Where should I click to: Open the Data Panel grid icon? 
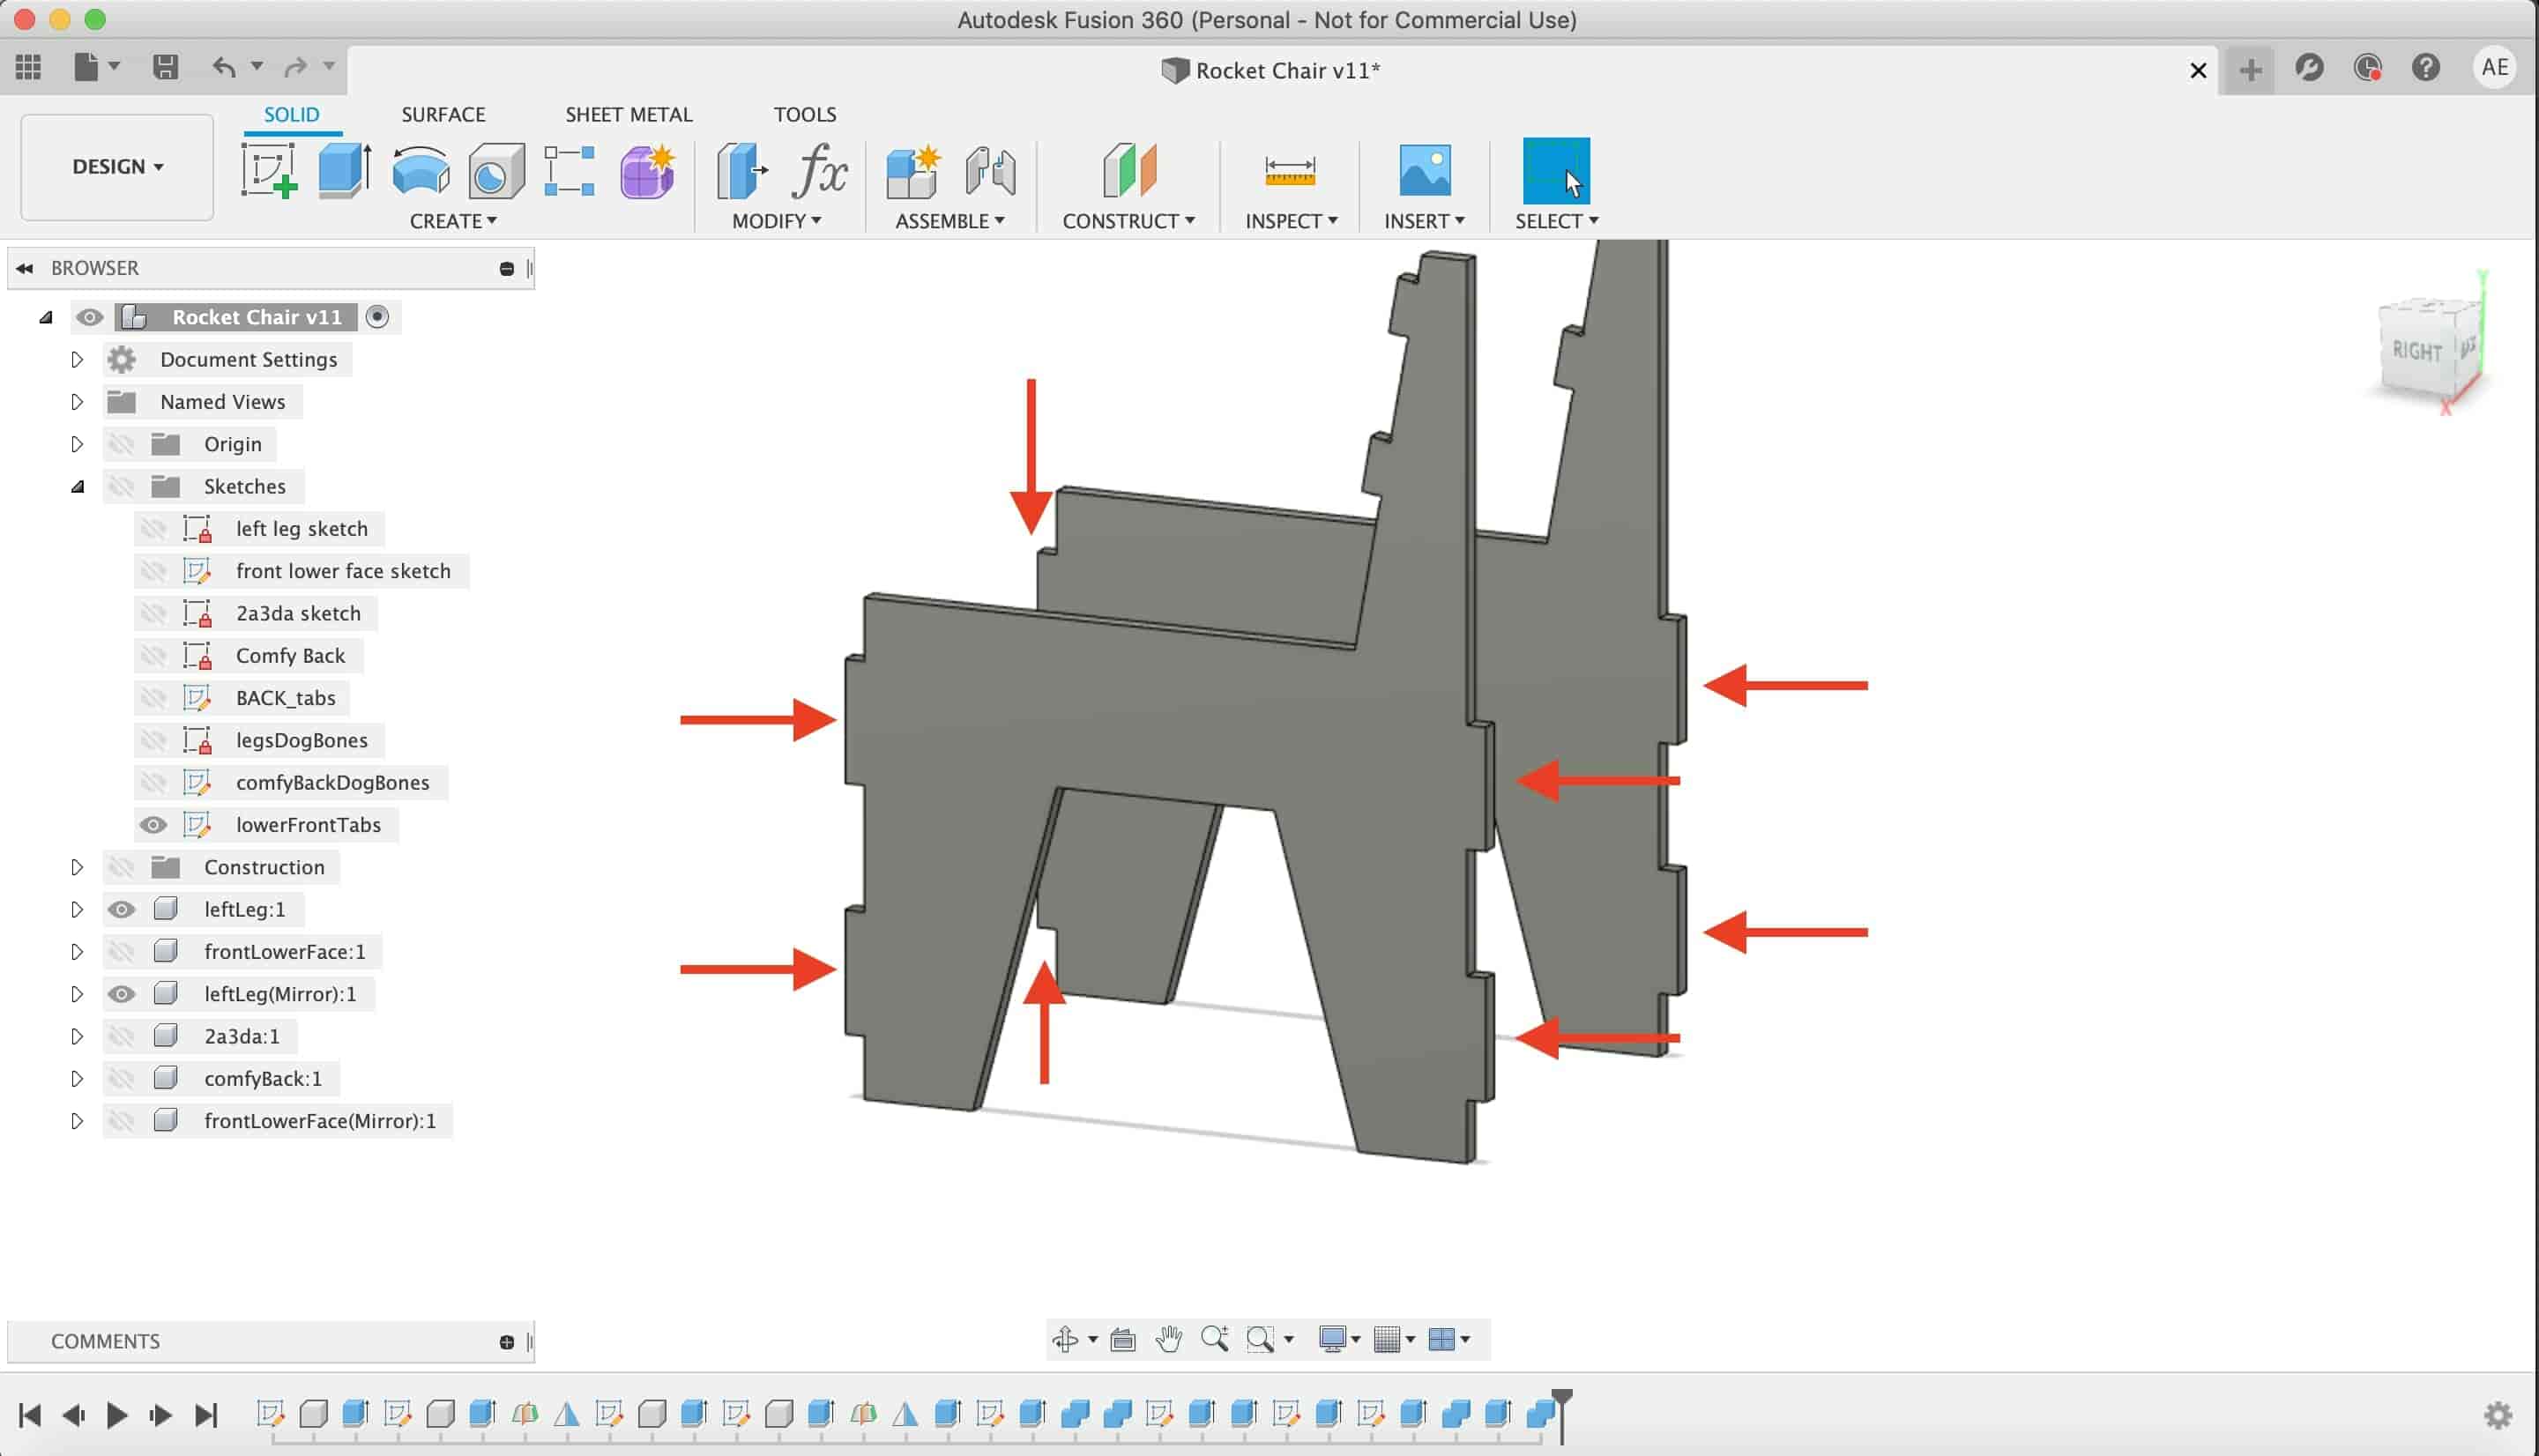[28, 67]
